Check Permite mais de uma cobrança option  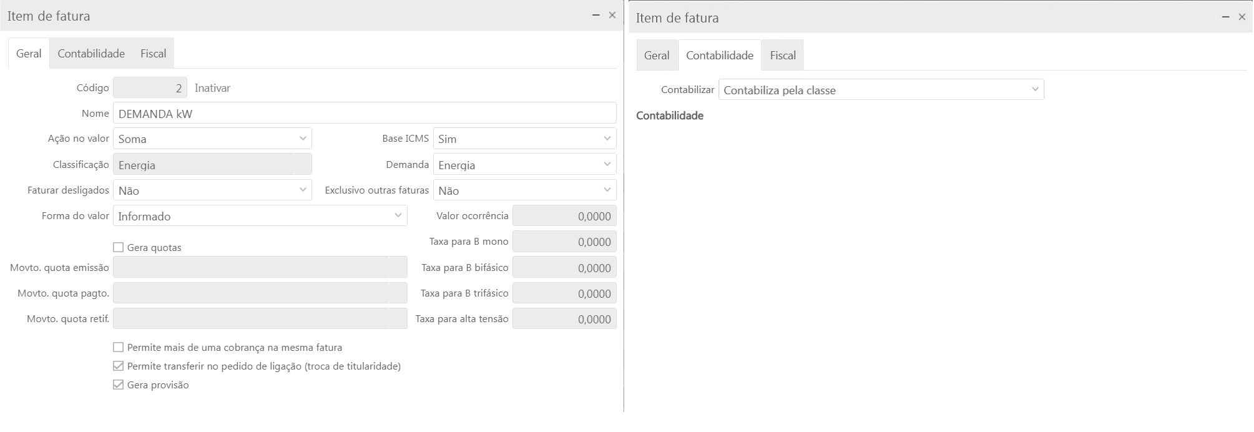tap(119, 348)
